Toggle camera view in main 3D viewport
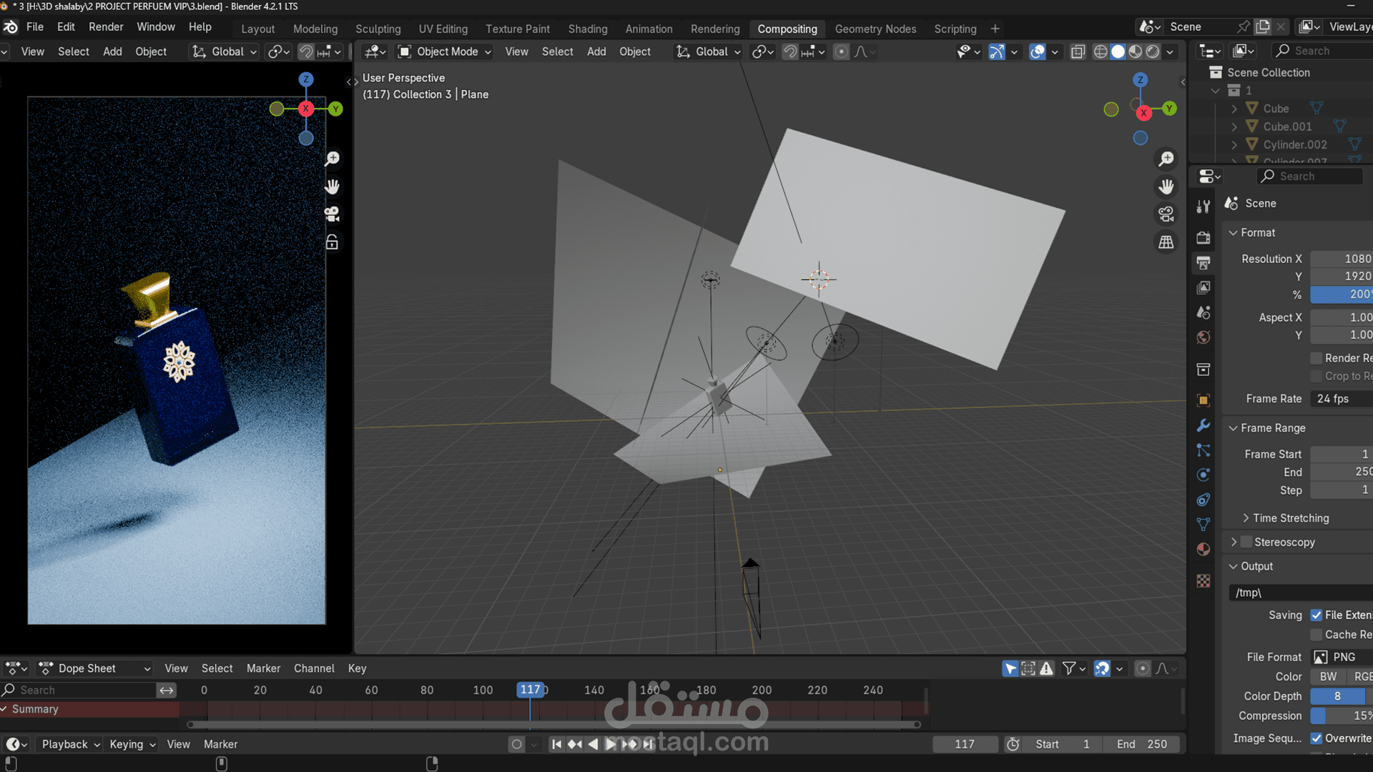This screenshot has width=1373, height=772. 1166,214
